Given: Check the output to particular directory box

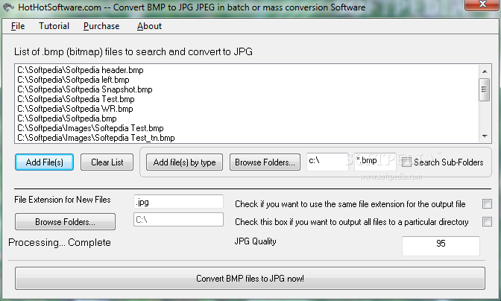Looking at the screenshot, I should coord(487,221).
